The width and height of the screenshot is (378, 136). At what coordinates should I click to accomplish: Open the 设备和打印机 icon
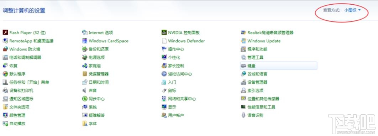click(x=5, y=90)
